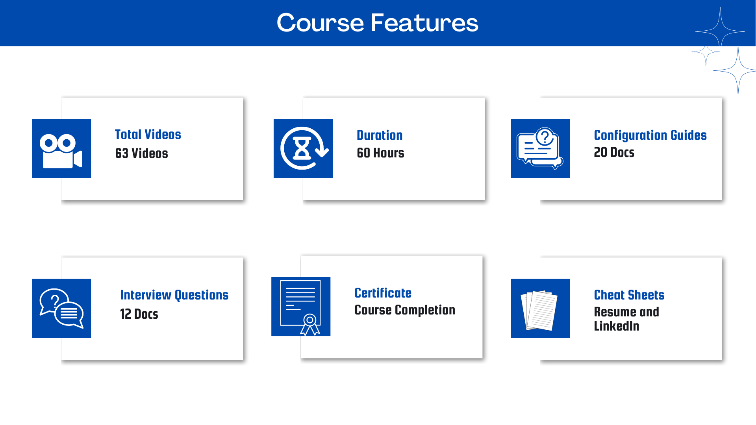Click the Total Videos camera icon

(x=61, y=148)
